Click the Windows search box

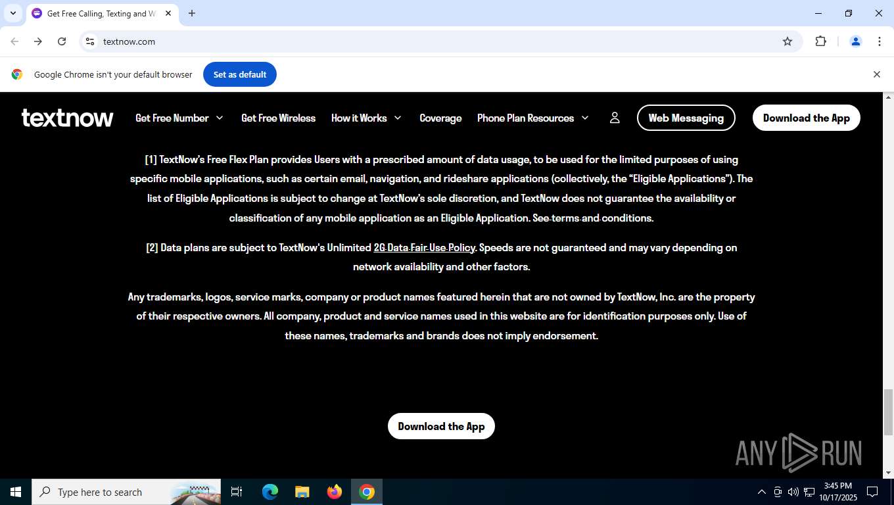(126, 492)
